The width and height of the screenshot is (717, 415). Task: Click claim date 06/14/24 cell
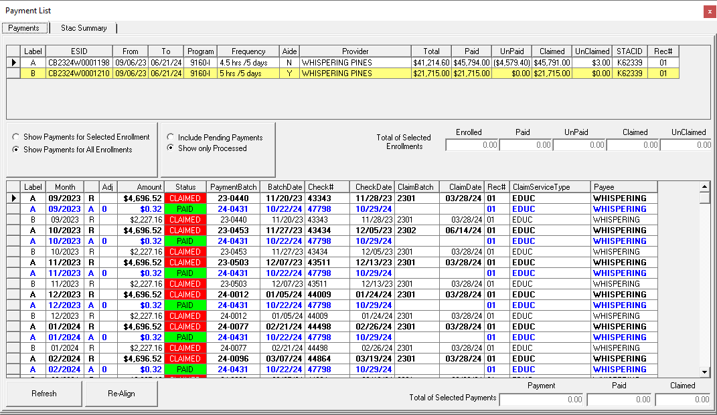[x=462, y=230]
